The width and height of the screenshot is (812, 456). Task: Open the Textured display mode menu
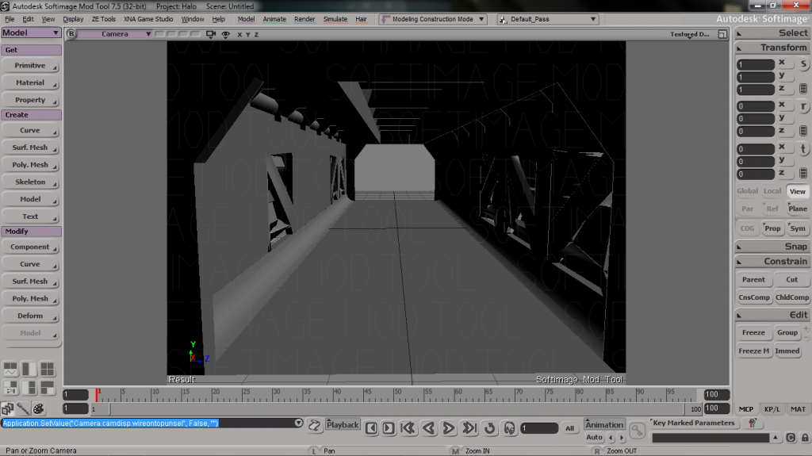689,34
